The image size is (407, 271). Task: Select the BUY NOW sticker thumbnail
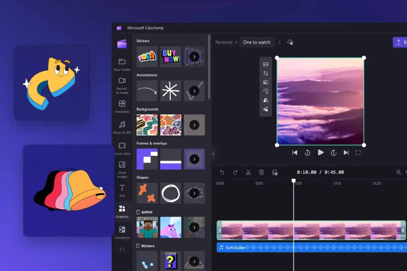[171, 57]
